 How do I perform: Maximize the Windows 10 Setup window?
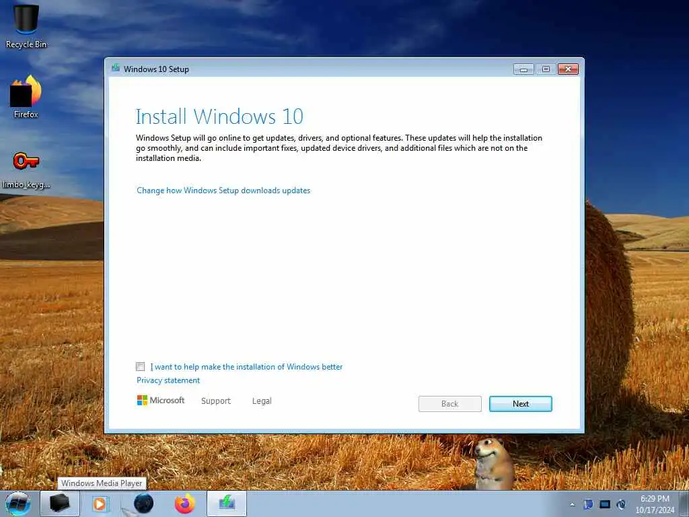(x=546, y=69)
